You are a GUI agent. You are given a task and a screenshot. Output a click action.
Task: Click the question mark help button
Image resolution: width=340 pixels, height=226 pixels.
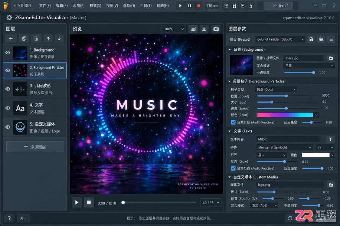click(x=9, y=218)
